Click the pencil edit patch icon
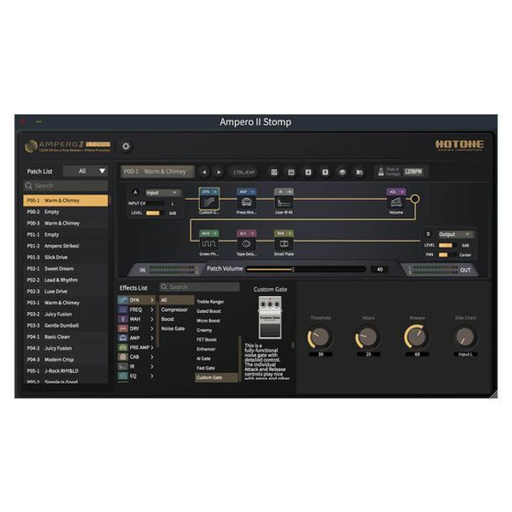This screenshot has width=512, height=512. click(x=274, y=172)
